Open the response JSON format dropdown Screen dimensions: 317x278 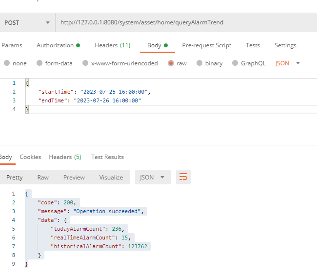pyautogui.click(x=153, y=177)
